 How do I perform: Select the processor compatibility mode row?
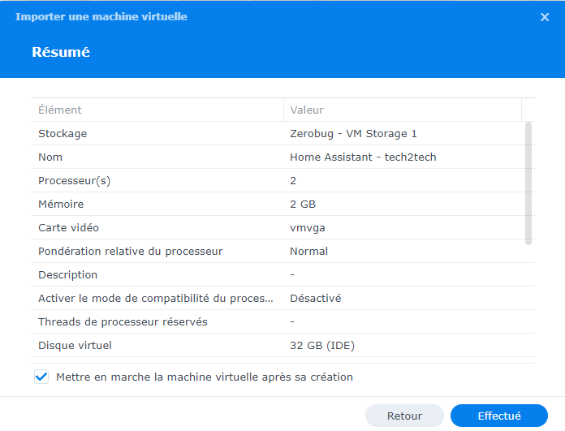283,298
